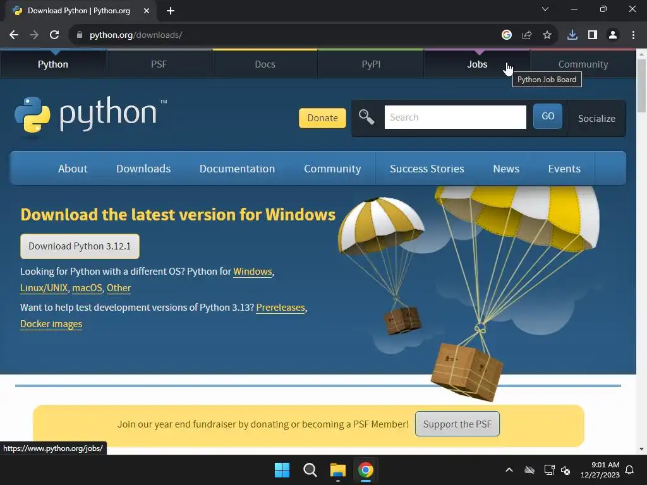
Task: Follow the macOS link
Action: pos(87,288)
